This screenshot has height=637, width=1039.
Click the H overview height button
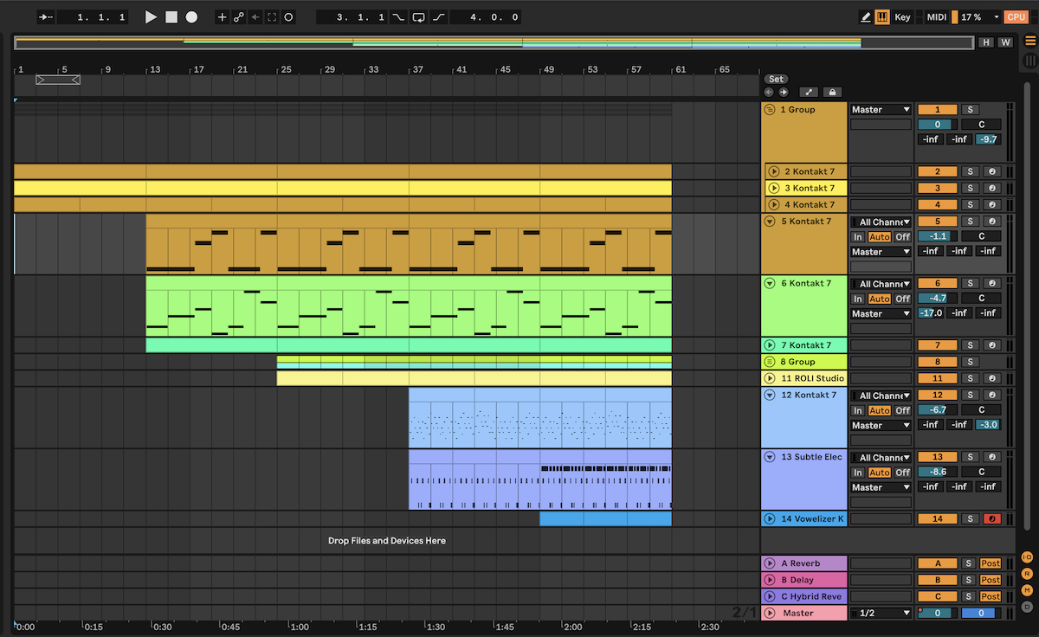(x=986, y=42)
